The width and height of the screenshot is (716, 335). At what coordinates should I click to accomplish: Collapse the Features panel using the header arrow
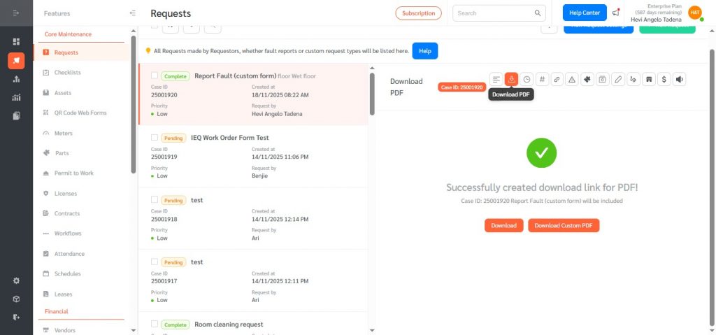tap(133, 13)
